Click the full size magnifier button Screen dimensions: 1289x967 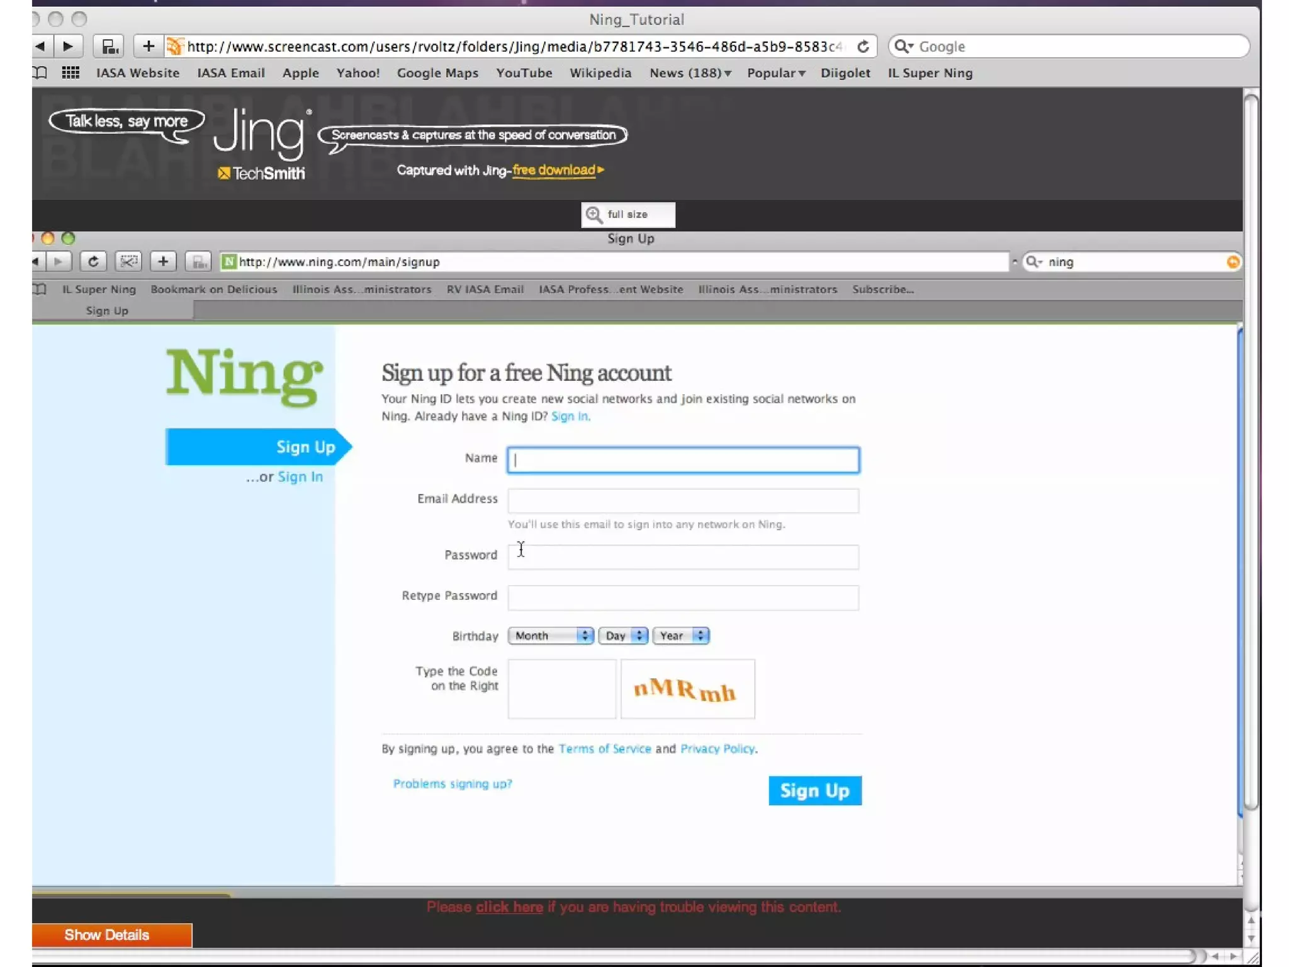628,215
